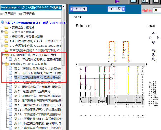Click folder icon of 1.4 升汽油发动机
The image size is (161, 130).
[6, 41]
